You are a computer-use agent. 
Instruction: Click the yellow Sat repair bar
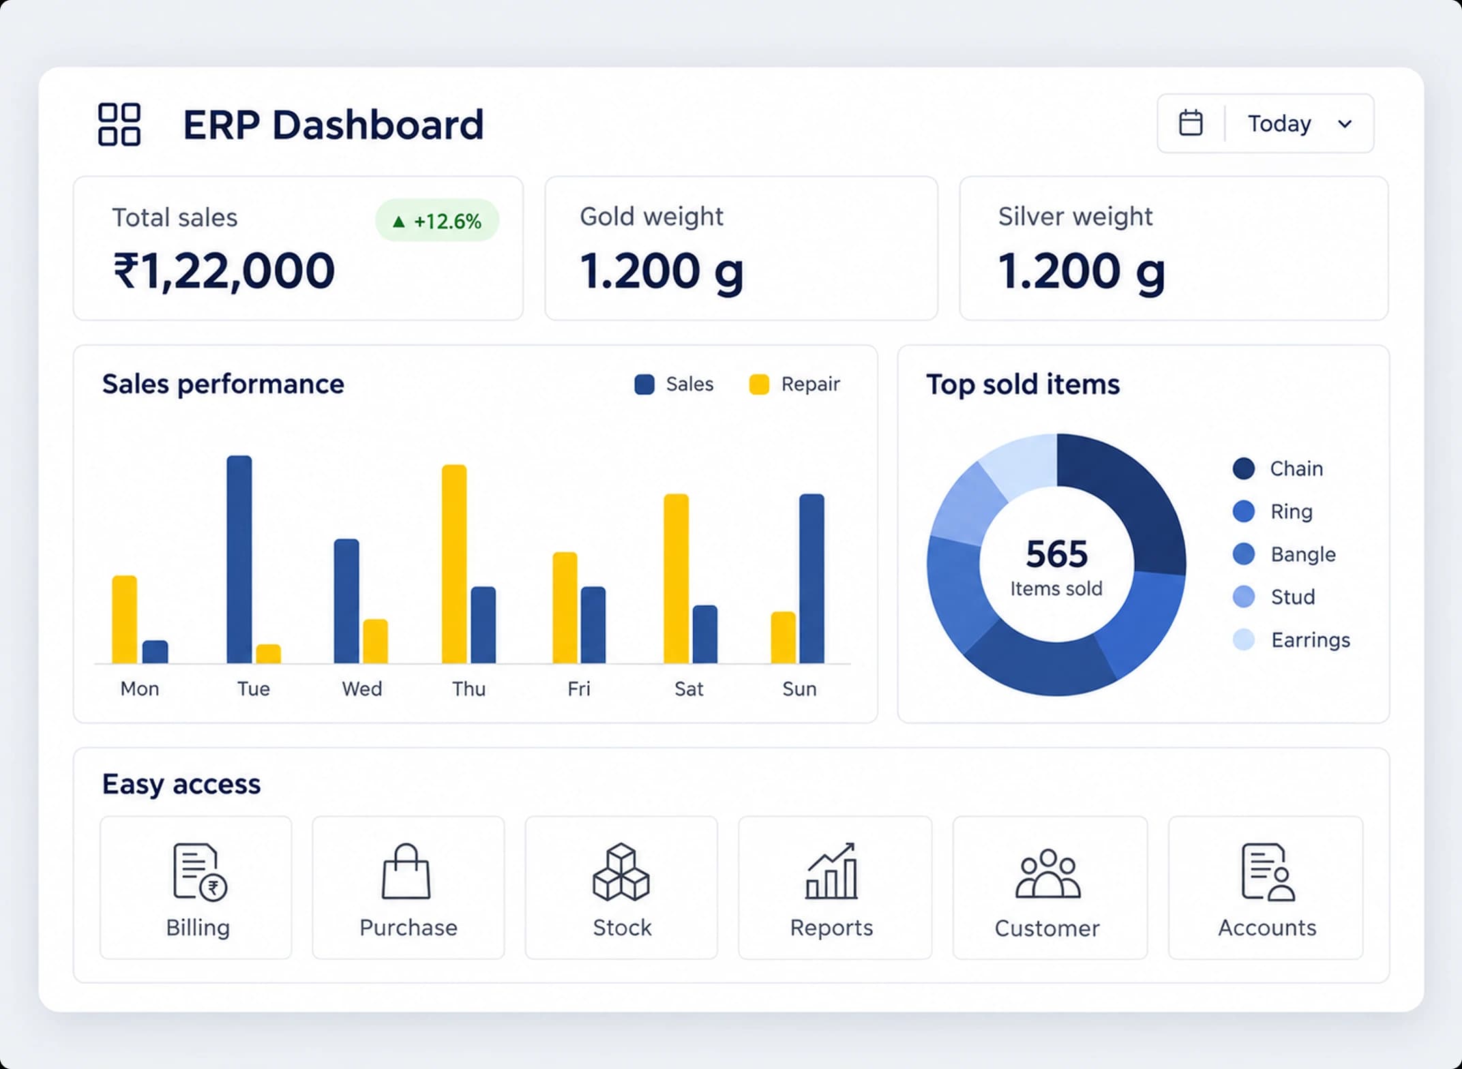tap(676, 578)
